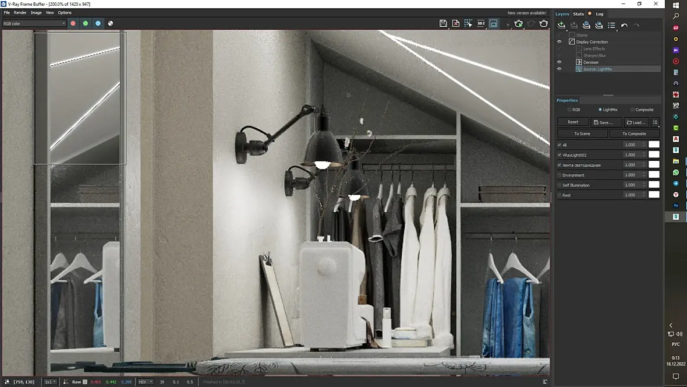This screenshot has height=387, width=687.
Task: Open the Render menu
Action: pyautogui.click(x=20, y=13)
